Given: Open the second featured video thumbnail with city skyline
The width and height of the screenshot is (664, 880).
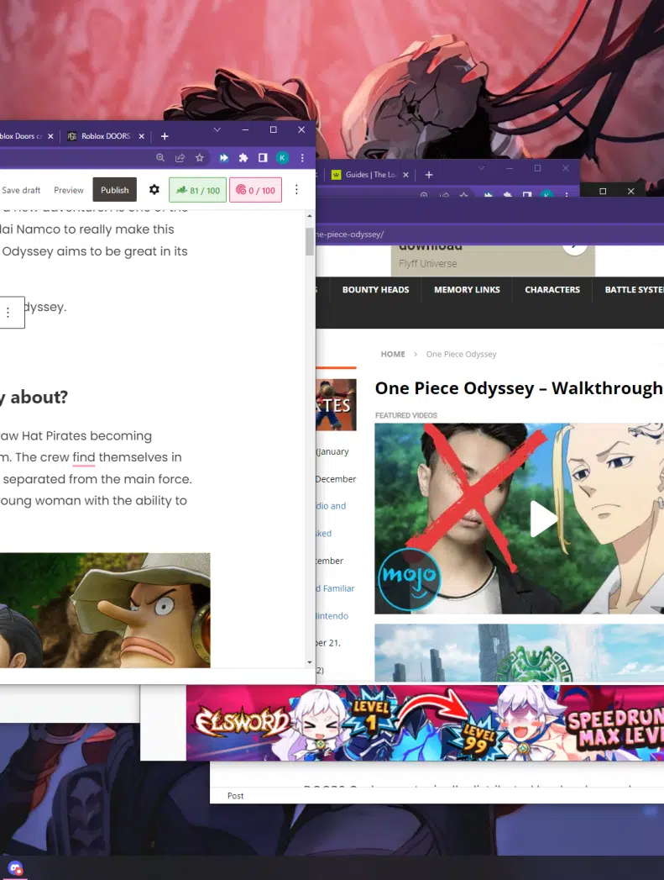Looking at the screenshot, I should (x=519, y=653).
